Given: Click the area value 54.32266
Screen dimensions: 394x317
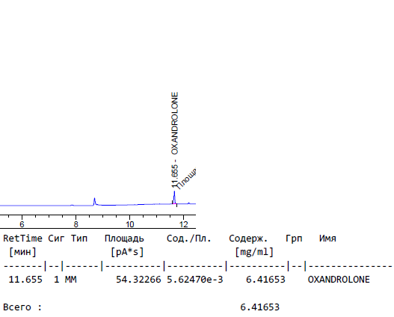Looking at the screenshot, I should (x=138, y=280).
